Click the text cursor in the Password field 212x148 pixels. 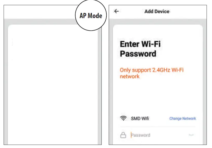[131, 135]
